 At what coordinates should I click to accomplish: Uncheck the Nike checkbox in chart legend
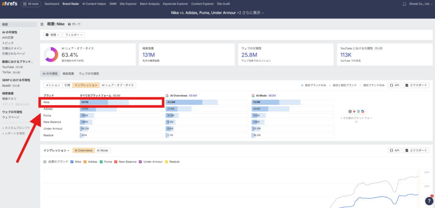[72, 162]
